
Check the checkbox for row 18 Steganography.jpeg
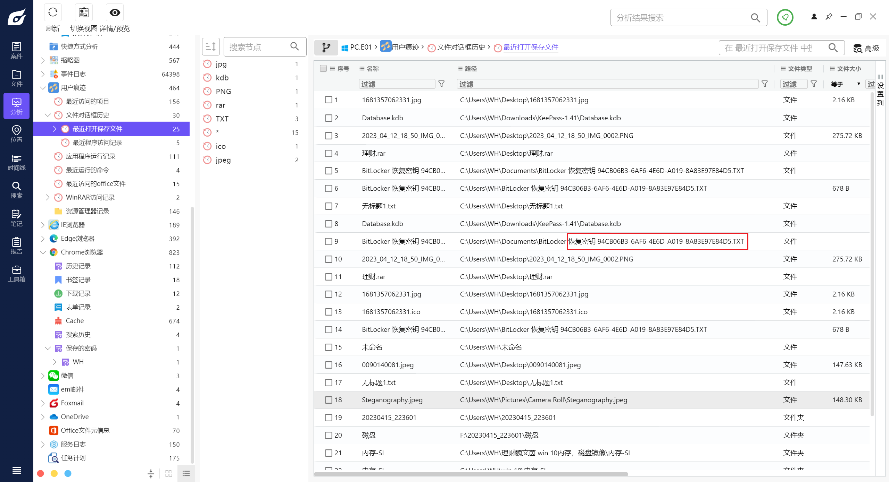(329, 400)
